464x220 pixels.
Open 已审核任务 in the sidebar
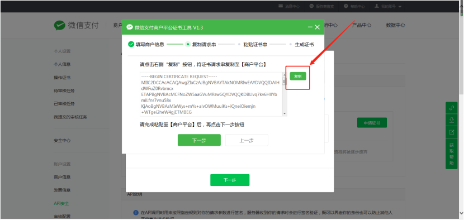click(x=64, y=104)
